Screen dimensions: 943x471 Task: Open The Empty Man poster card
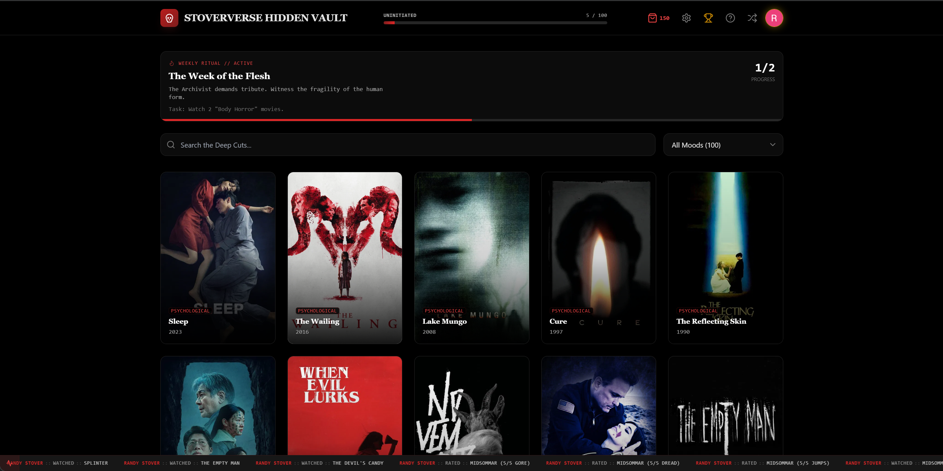pyautogui.click(x=726, y=406)
